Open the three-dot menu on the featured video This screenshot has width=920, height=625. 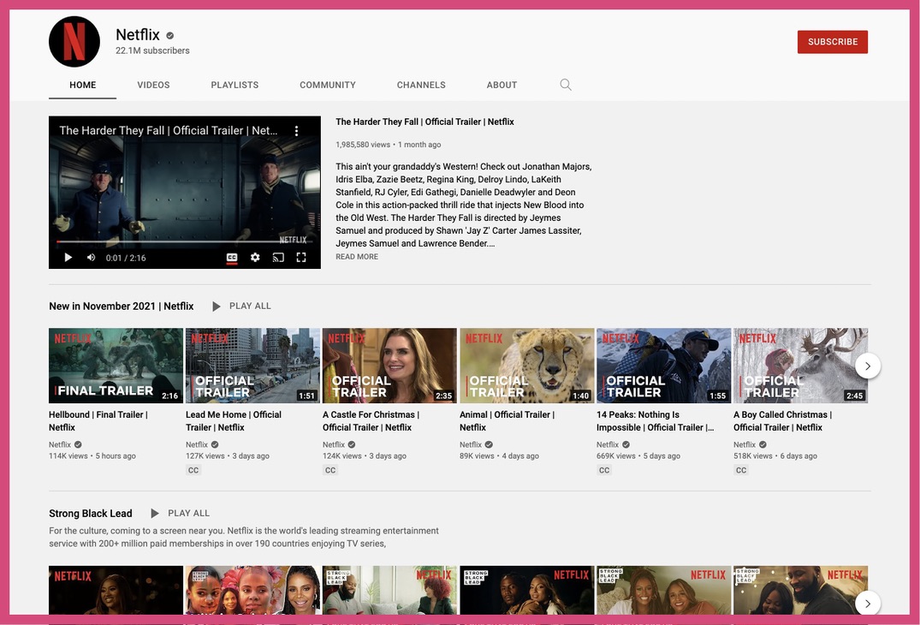pyautogui.click(x=296, y=130)
